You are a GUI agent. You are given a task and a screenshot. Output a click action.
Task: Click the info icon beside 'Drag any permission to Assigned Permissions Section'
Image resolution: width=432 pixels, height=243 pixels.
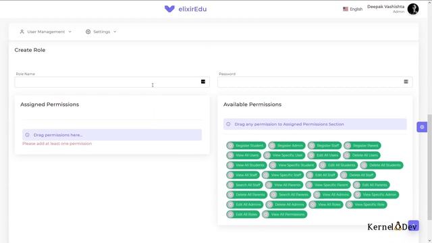pos(228,124)
